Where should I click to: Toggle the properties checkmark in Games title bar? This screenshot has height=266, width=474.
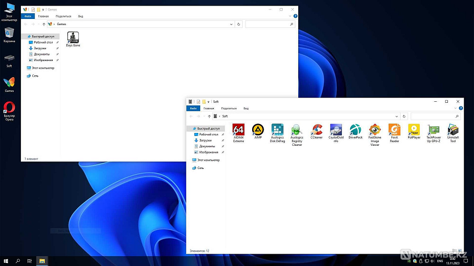[33, 9]
